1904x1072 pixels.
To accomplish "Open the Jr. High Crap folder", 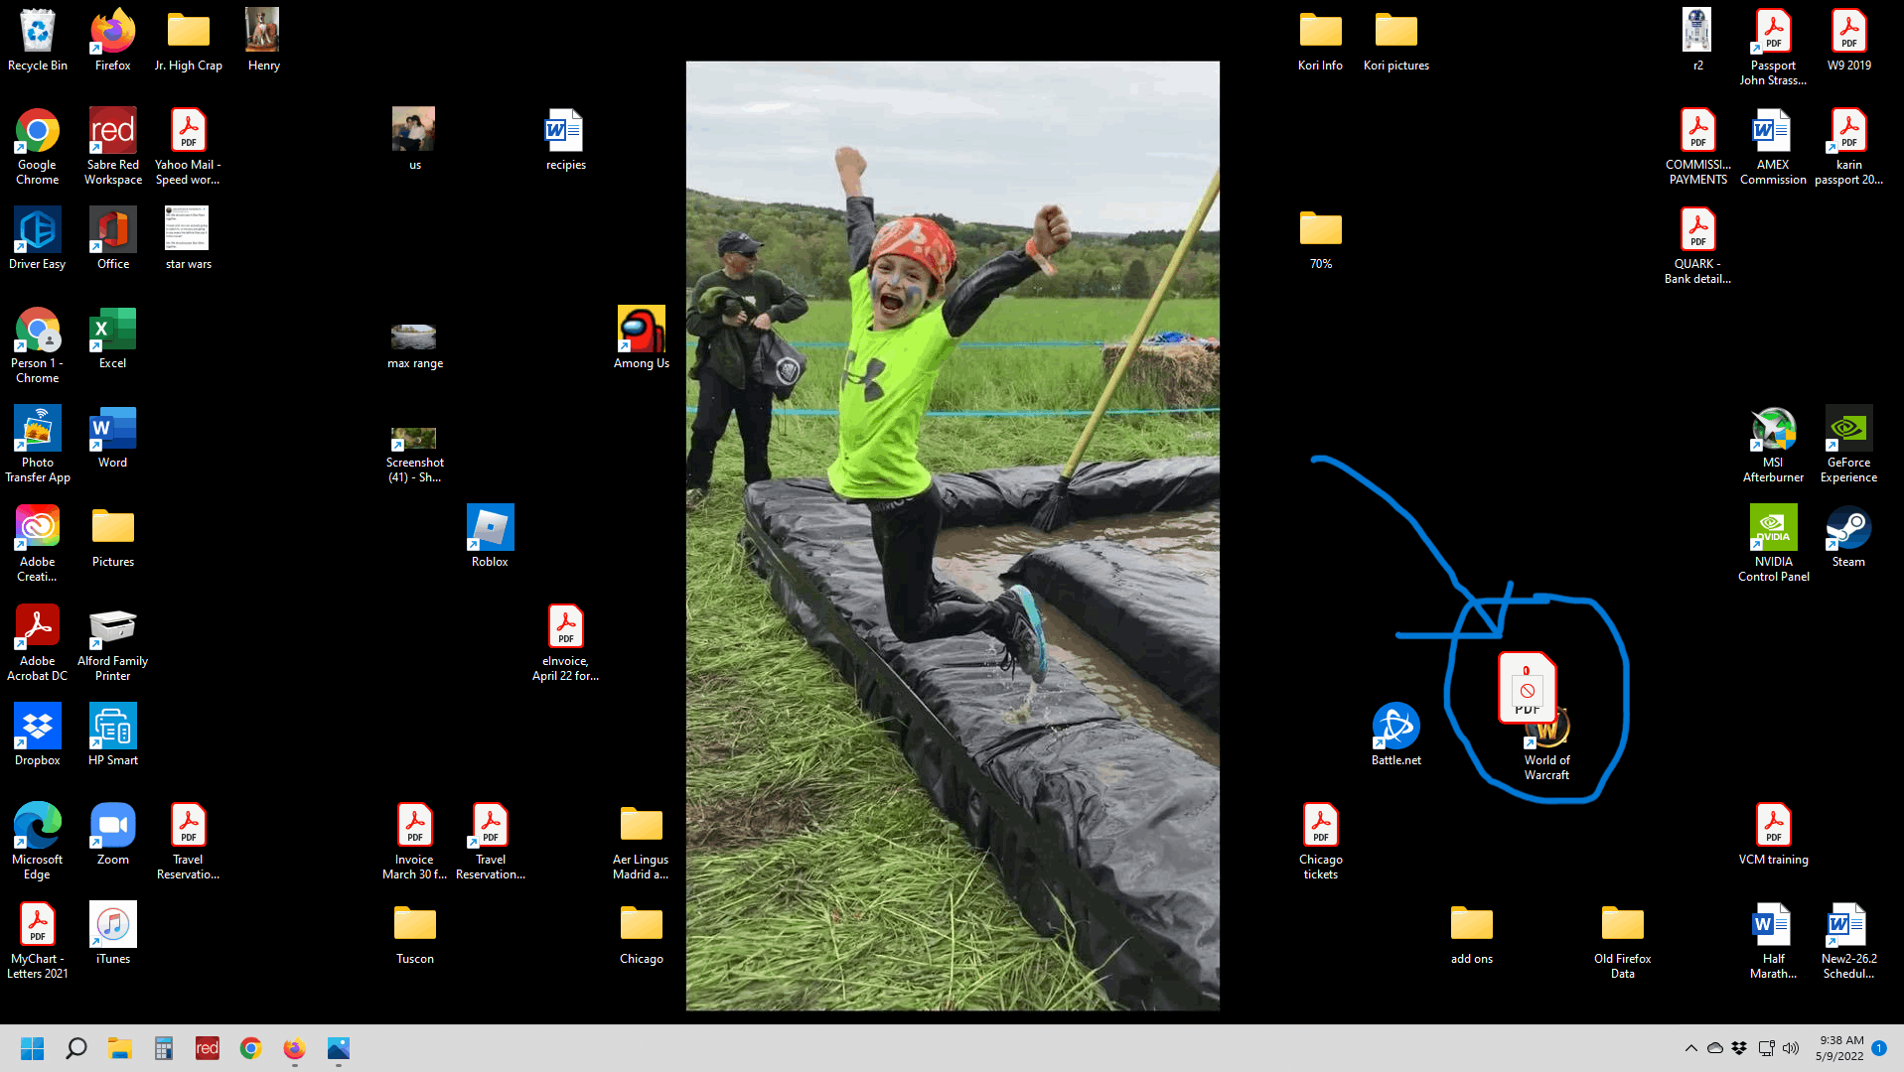I will tap(189, 40).
